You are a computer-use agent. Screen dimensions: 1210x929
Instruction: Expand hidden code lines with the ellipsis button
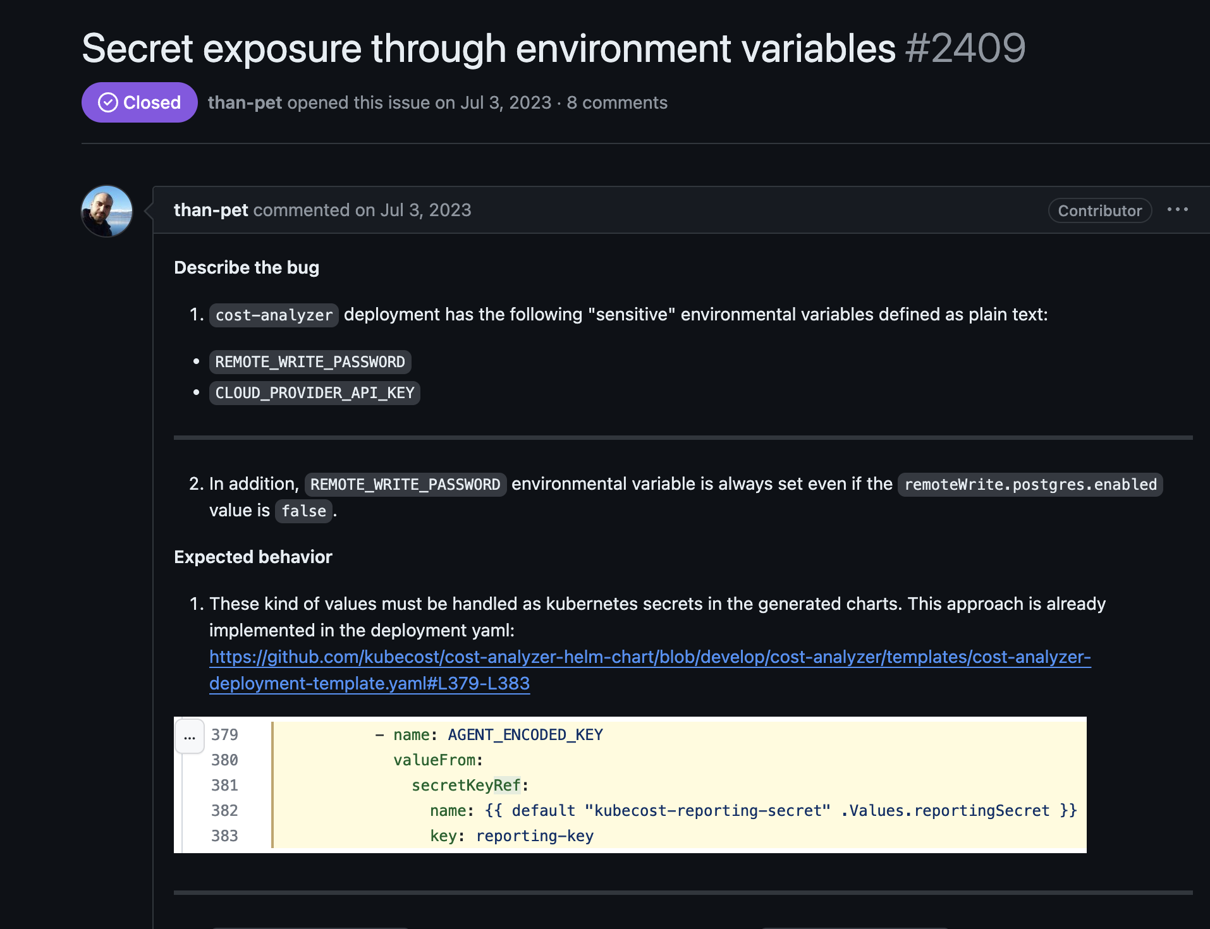point(189,736)
